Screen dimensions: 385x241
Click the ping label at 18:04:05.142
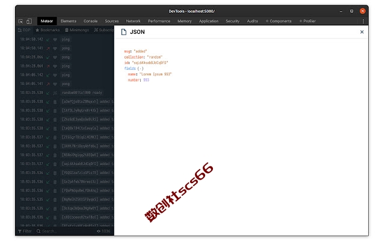(x=66, y=75)
